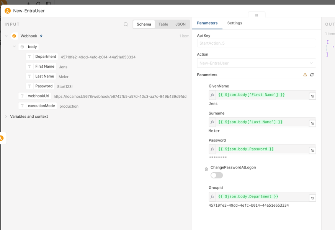Click the GivenName expression field
The image size is (335, 230).
(x=262, y=95)
